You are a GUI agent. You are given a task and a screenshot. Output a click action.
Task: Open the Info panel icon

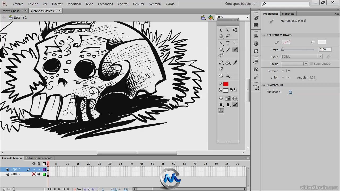pos(256,43)
